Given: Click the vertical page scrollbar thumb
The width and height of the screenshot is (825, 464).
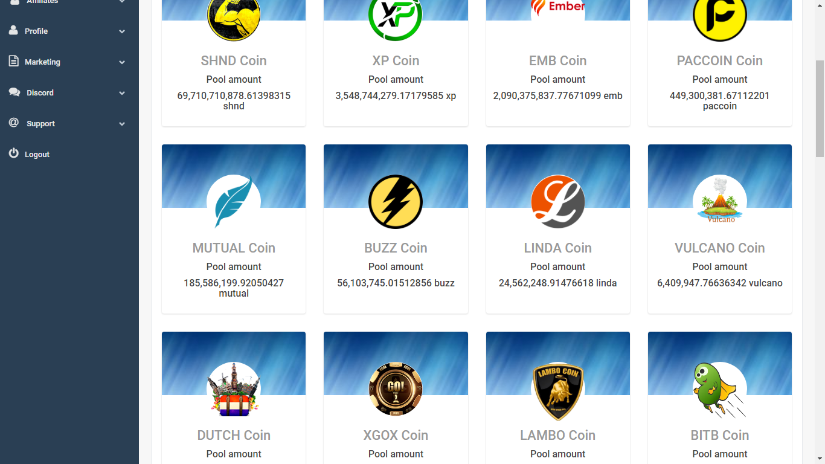Looking at the screenshot, I should [820, 109].
